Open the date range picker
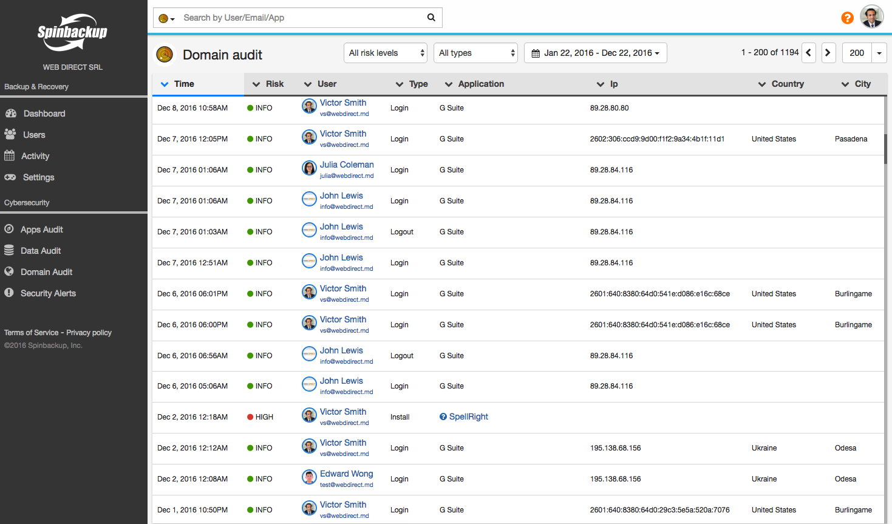 pos(596,53)
